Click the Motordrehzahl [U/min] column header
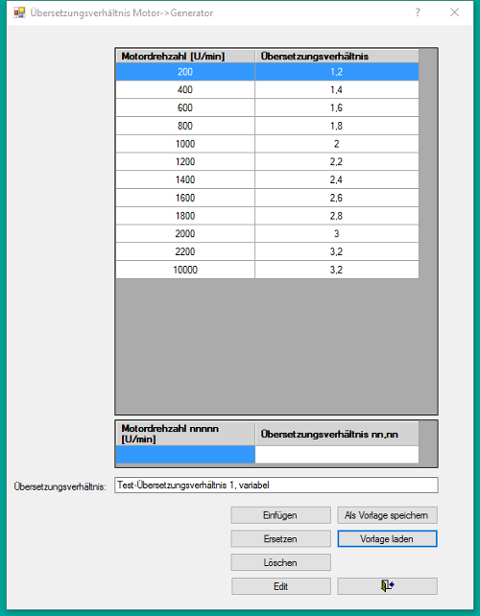The width and height of the screenshot is (480, 616). coord(185,57)
